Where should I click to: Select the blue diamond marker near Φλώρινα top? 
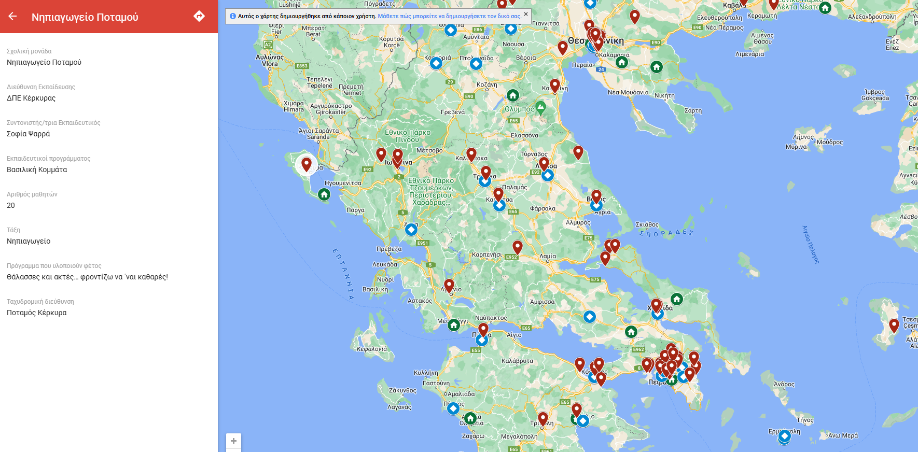[x=451, y=30]
